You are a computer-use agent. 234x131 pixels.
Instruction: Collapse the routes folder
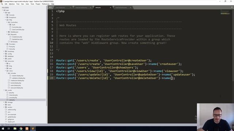4,90
